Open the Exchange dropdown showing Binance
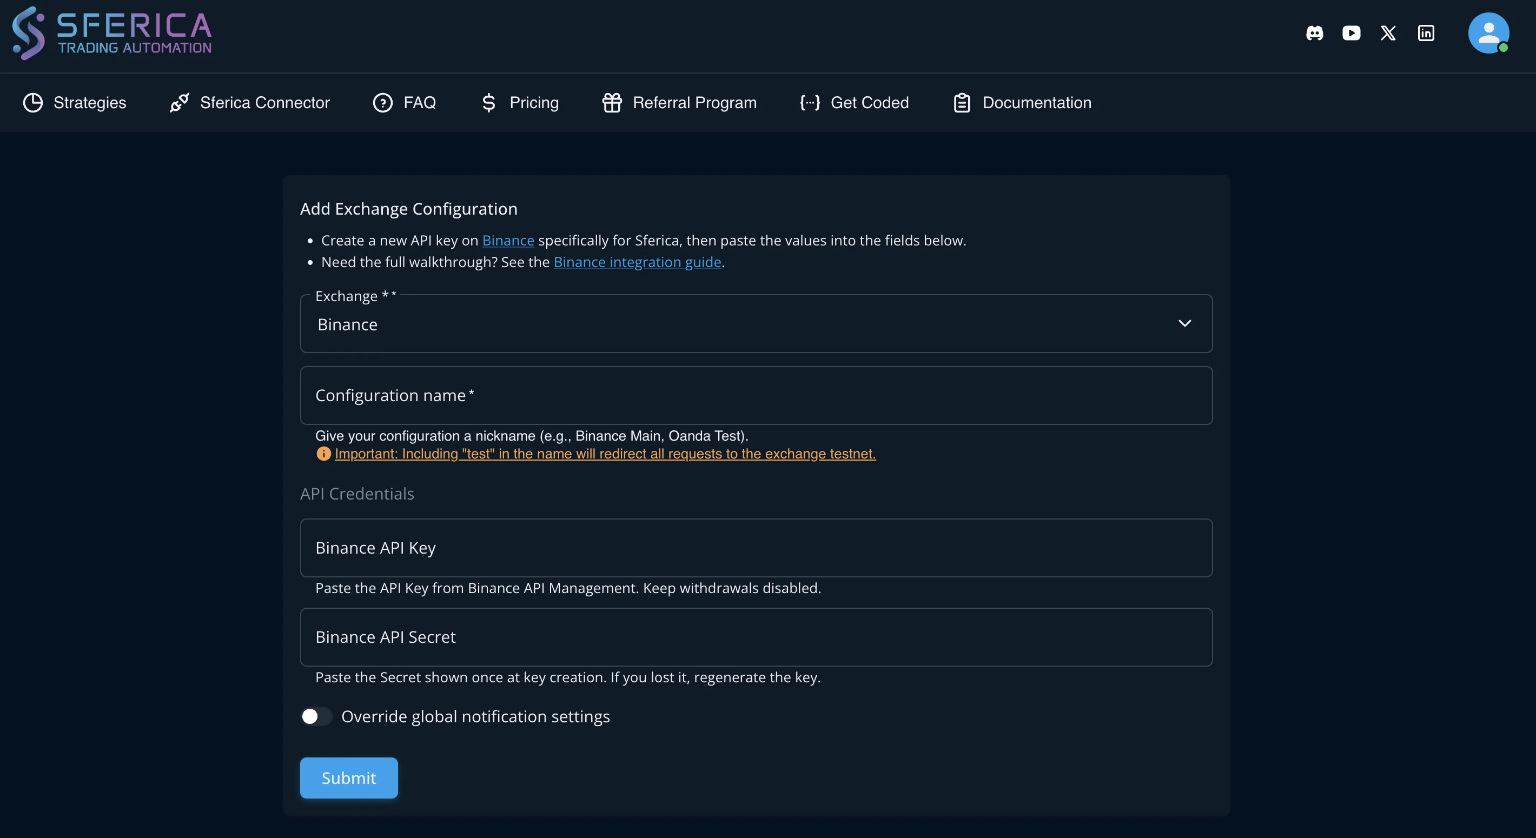 click(756, 324)
